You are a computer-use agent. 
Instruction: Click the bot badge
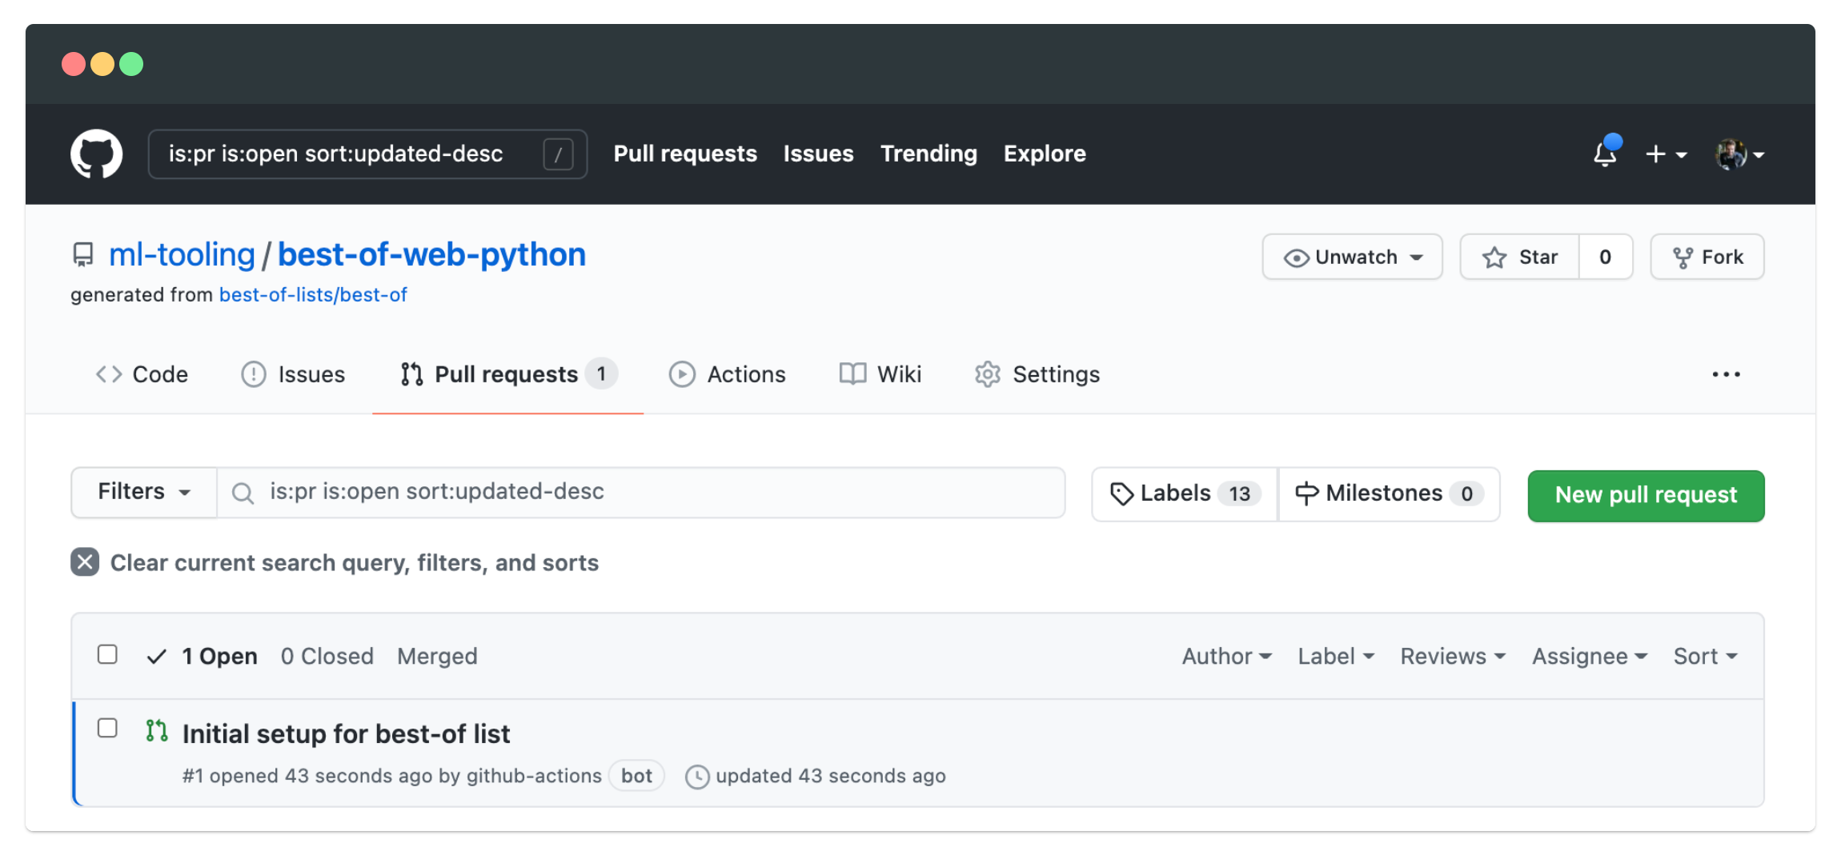tap(636, 776)
